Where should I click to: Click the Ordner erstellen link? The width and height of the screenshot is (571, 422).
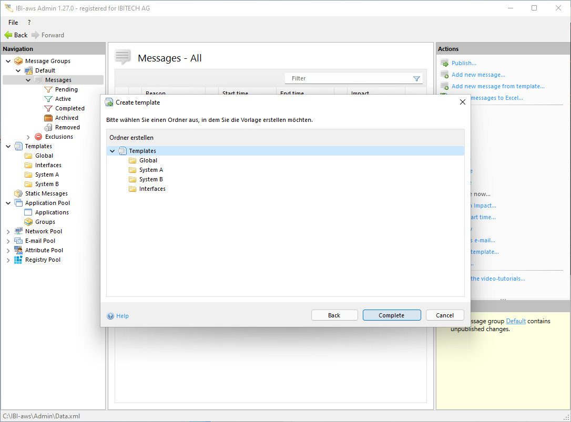131,138
